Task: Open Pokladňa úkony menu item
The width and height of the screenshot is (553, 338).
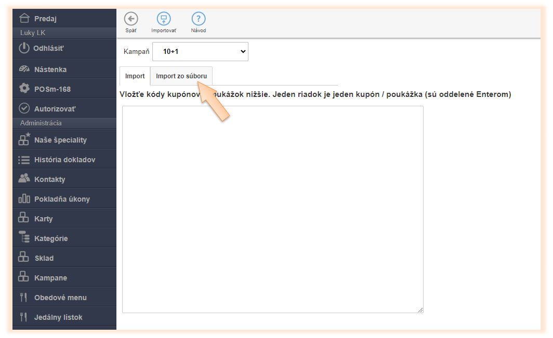Action: [x=62, y=199]
